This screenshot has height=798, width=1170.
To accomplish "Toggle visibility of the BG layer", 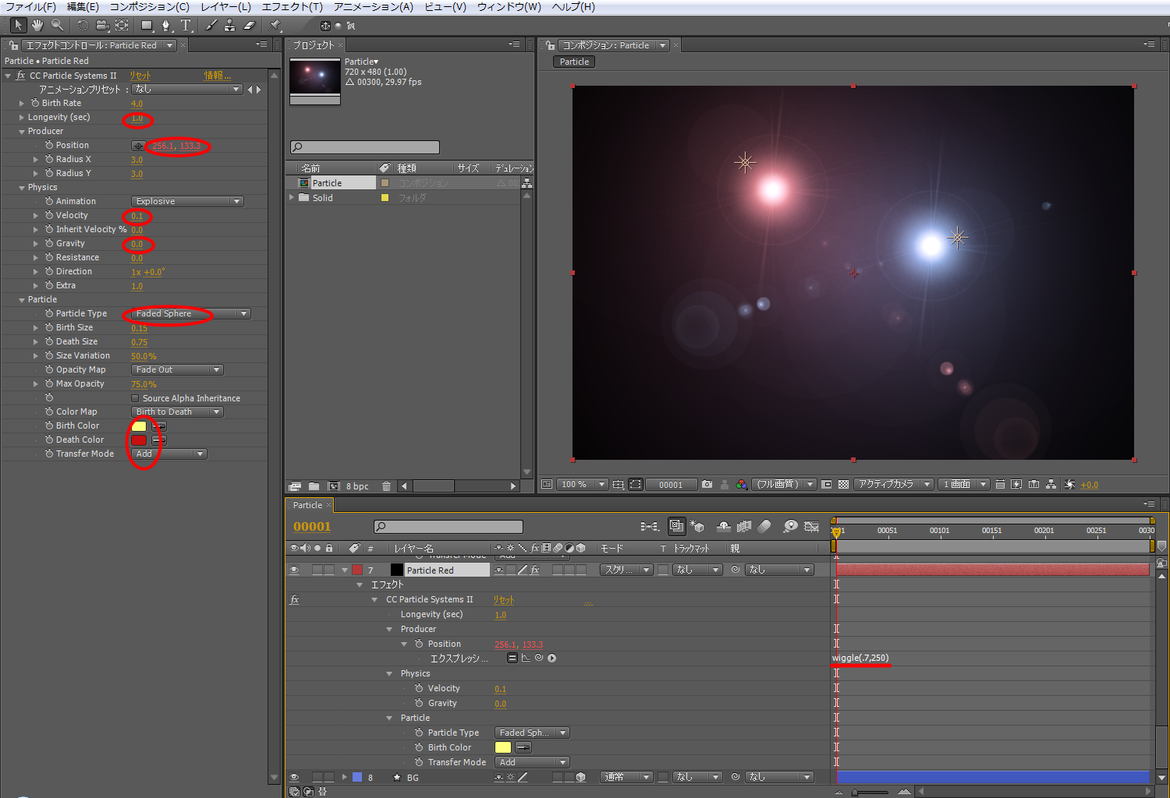I will [x=294, y=778].
